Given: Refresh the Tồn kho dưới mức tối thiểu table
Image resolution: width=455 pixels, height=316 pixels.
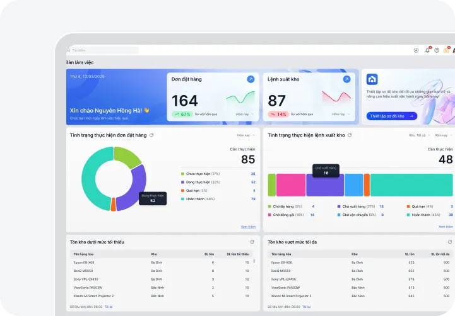Looking at the screenshot, I should pyautogui.click(x=252, y=241).
